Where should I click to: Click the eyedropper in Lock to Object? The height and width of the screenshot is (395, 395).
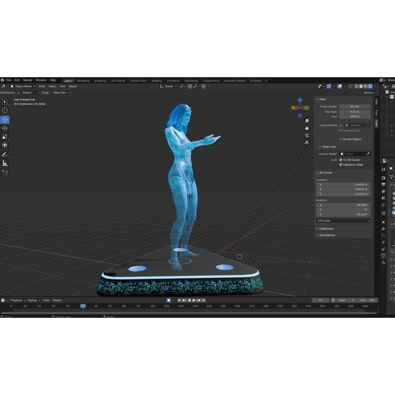pos(368,154)
